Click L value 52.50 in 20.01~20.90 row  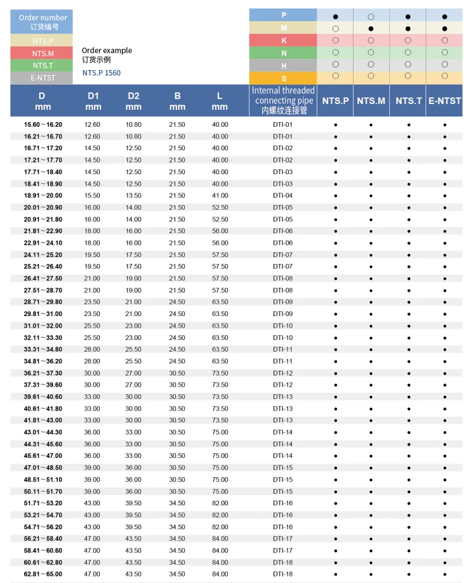click(220, 207)
